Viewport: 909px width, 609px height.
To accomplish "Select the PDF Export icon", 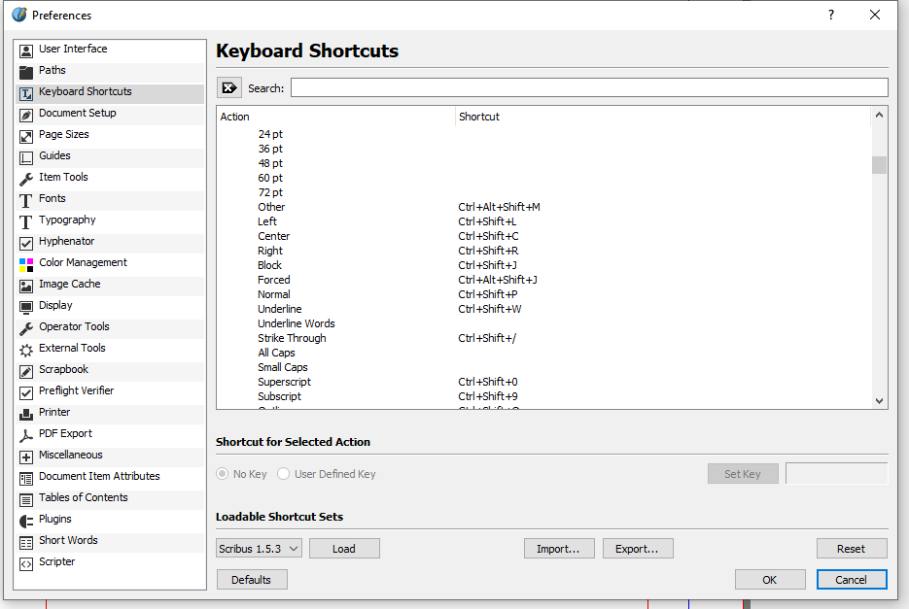I will coord(26,434).
